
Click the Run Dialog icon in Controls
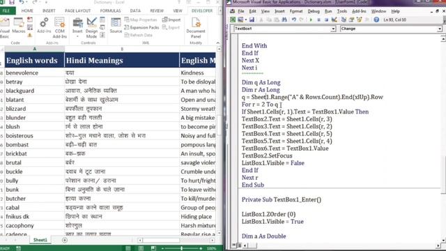click(x=102, y=35)
